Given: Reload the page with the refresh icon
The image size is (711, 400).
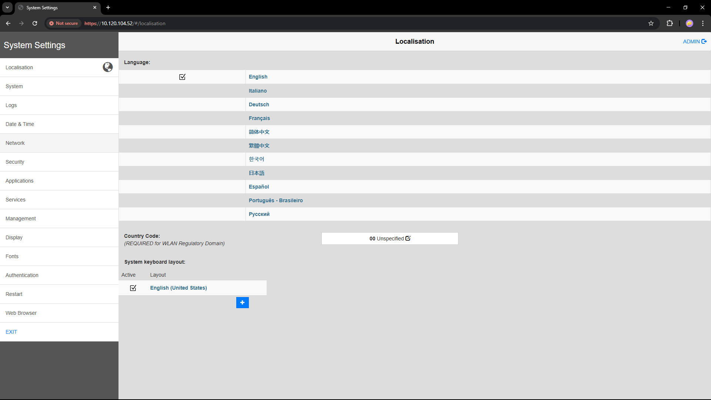Looking at the screenshot, I should pos(35,23).
